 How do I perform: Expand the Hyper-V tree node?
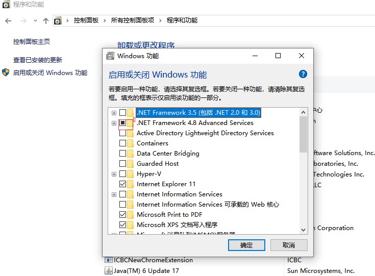pyautogui.click(x=114, y=174)
